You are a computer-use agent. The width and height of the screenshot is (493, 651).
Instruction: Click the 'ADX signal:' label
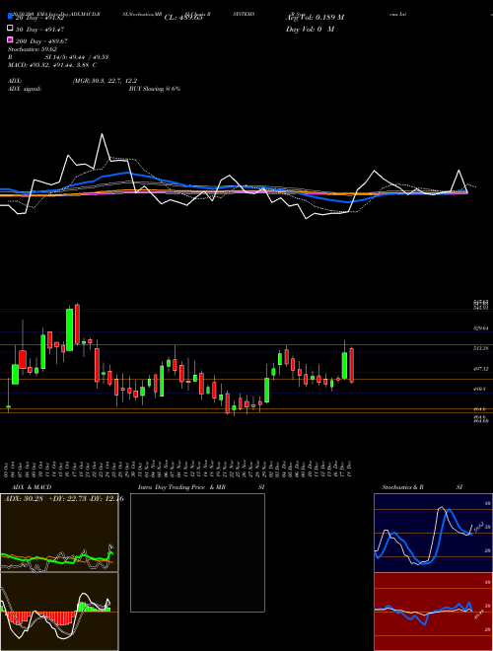click(x=24, y=89)
